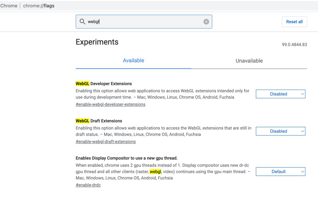Click the WebGL Draft Extensions title

[x=99, y=121]
